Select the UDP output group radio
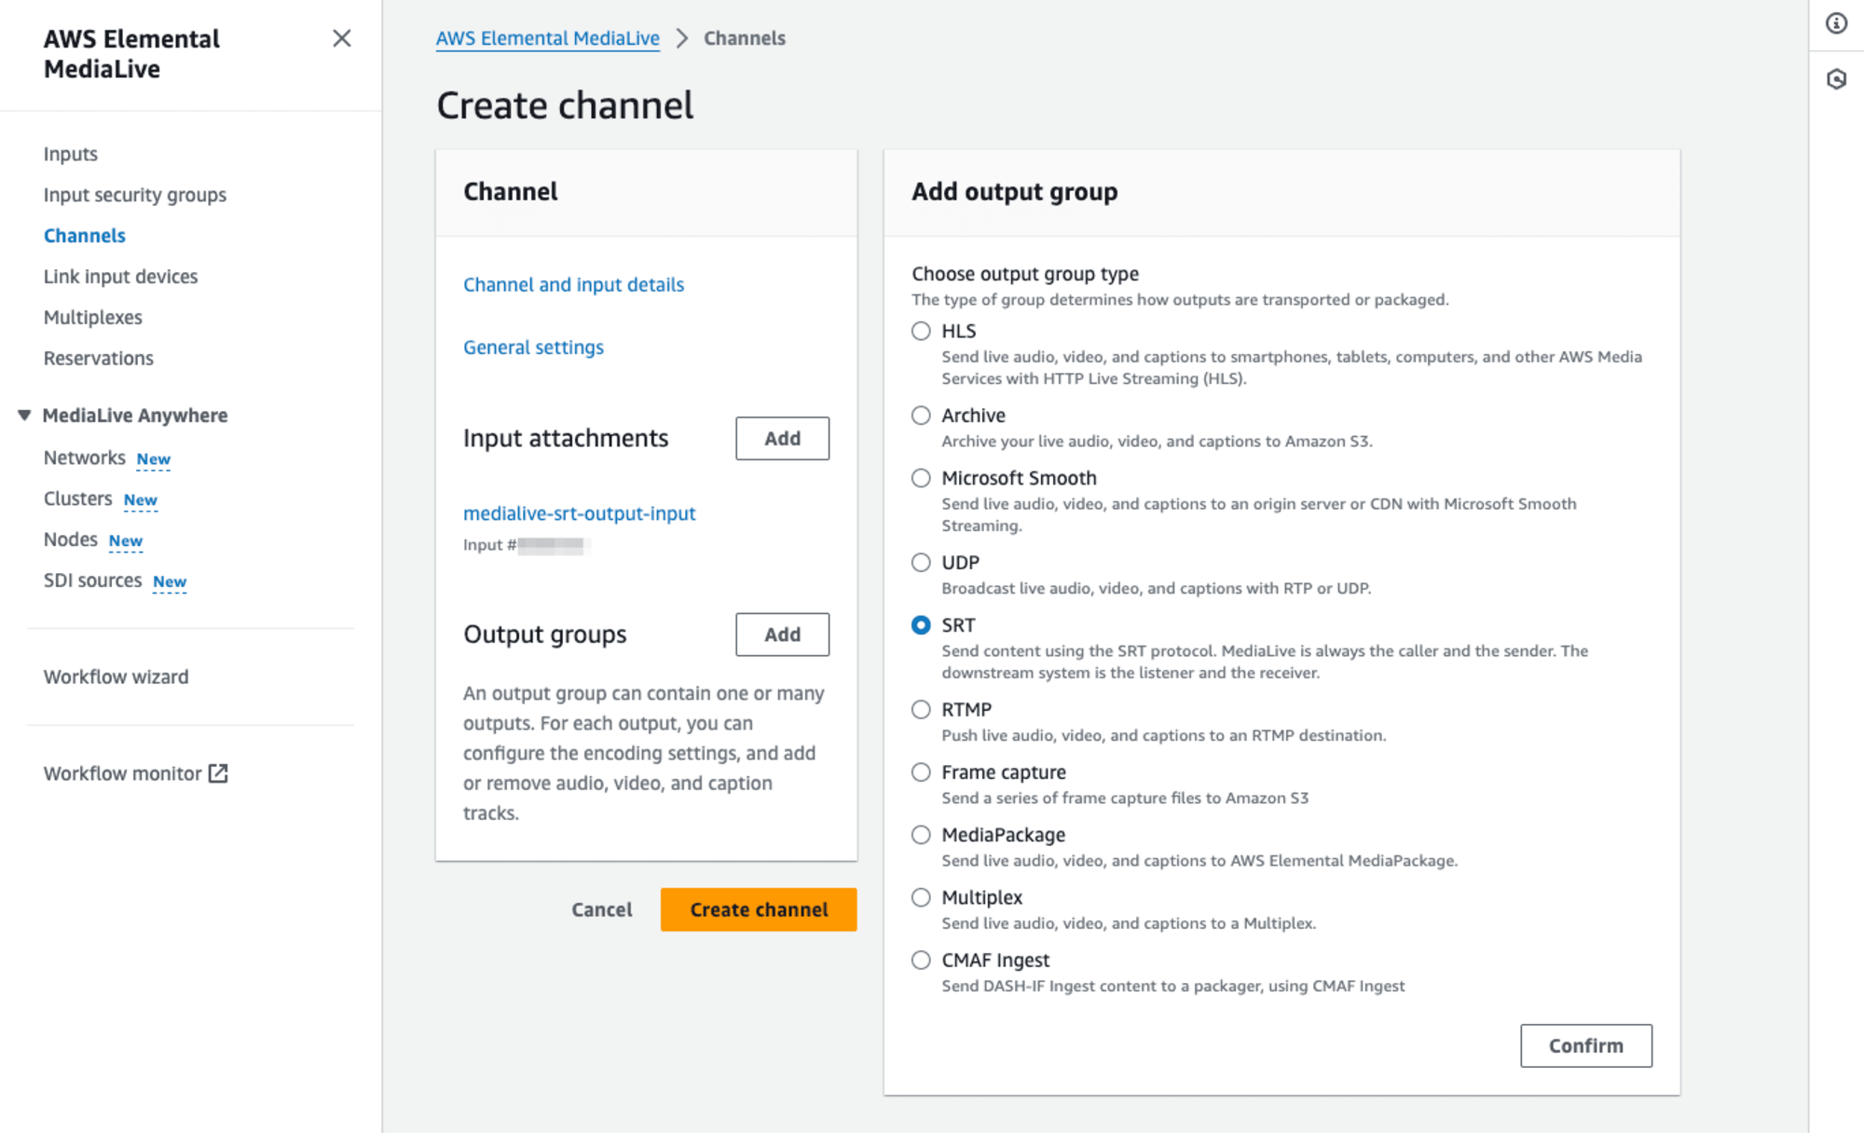1864x1133 pixels. tap(921, 563)
